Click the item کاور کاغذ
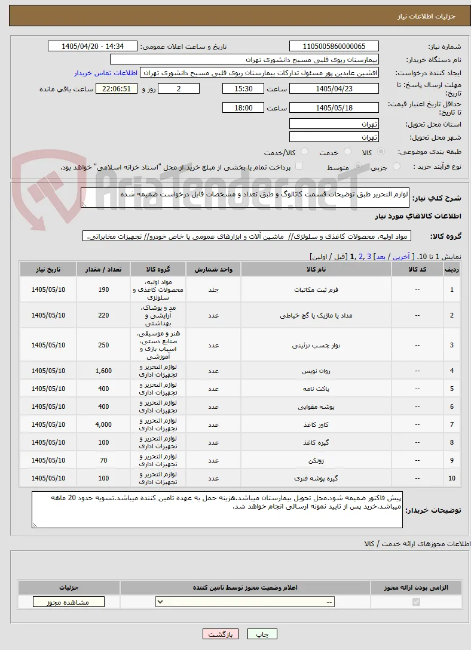The width and height of the screenshot is (471, 650). (316, 424)
